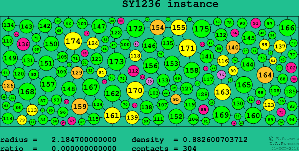This screenshot has width=299, height=151.
Task: Select the green circle numbered 166
Action: [287, 28]
